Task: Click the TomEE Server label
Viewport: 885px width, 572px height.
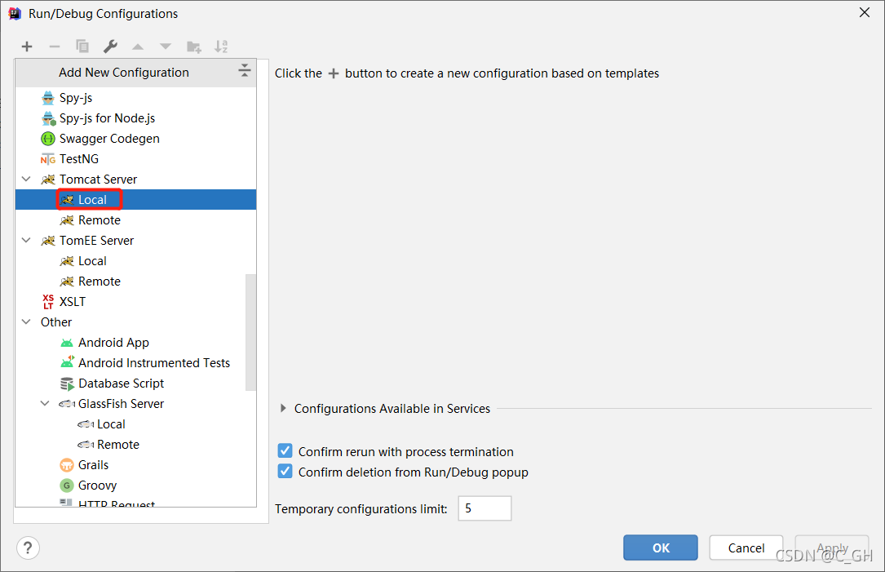Action: click(x=96, y=241)
